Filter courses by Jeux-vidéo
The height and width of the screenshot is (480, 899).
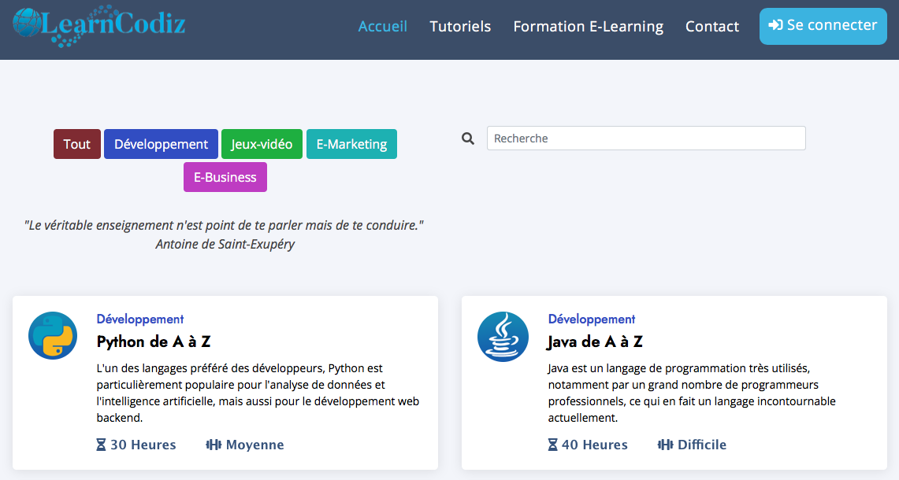tap(262, 144)
